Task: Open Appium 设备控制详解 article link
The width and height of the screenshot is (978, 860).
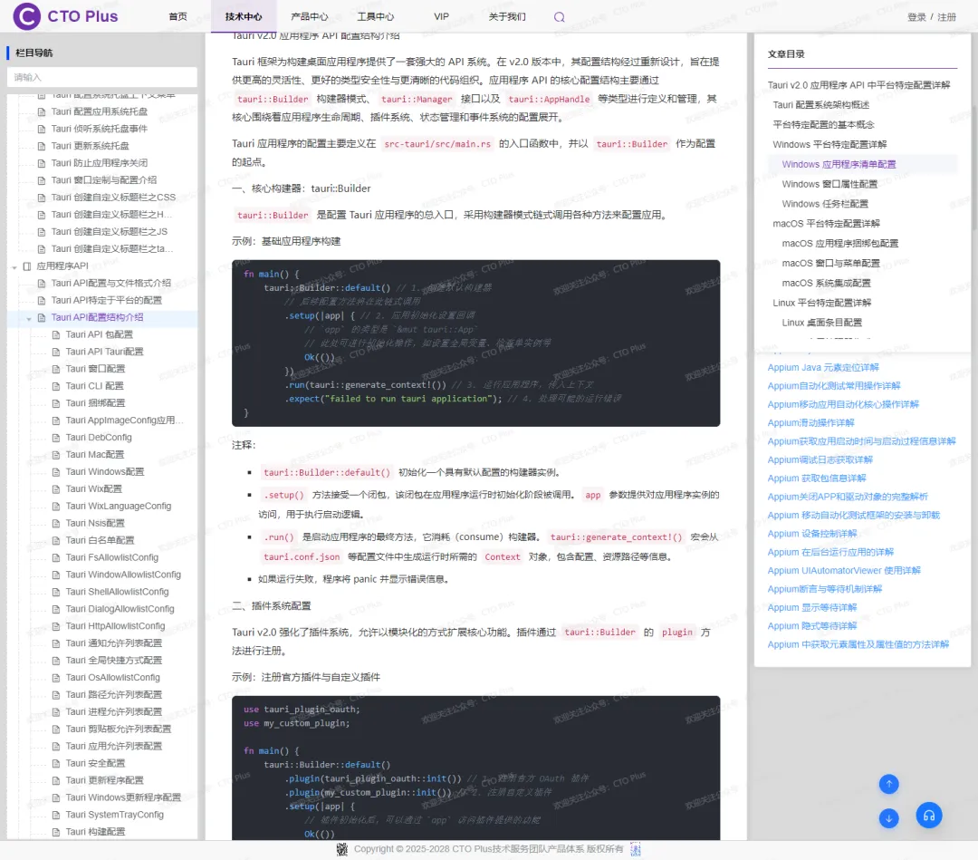Action: tap(812, 535)
